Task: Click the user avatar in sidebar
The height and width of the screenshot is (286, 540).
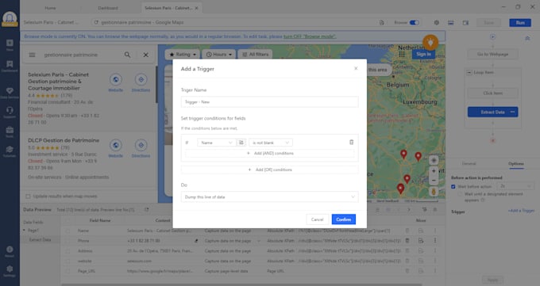Action: pyautogui.click(x=10, y=18)
